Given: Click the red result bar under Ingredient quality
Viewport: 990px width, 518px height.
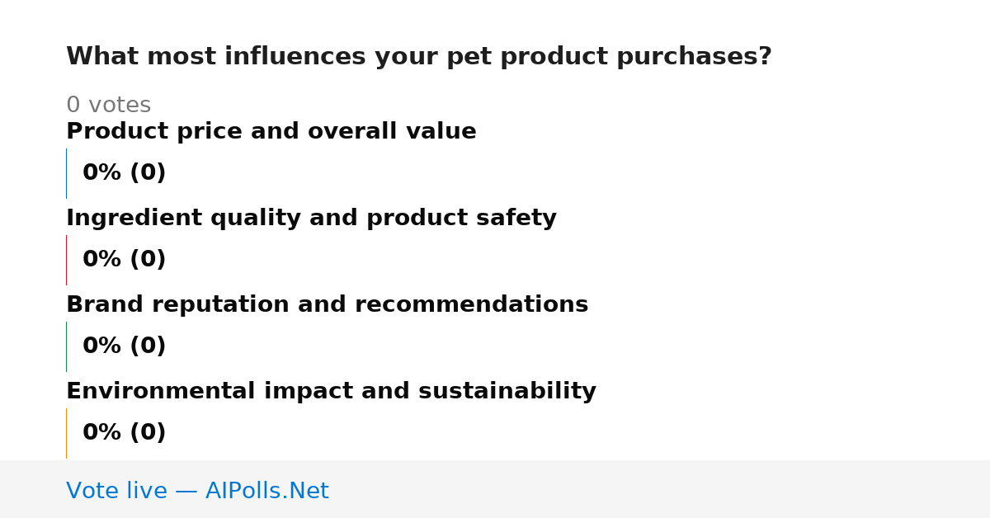Looking at the screenshot, I should coord(66,260).
